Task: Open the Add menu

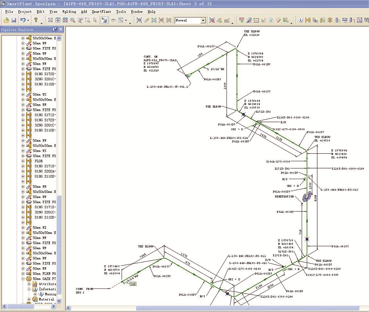Action: [84, 12]
